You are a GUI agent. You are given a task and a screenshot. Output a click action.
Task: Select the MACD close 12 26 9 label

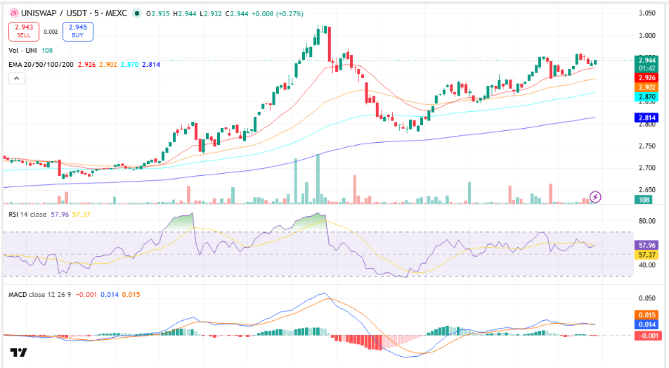click(x=39, y=295)
